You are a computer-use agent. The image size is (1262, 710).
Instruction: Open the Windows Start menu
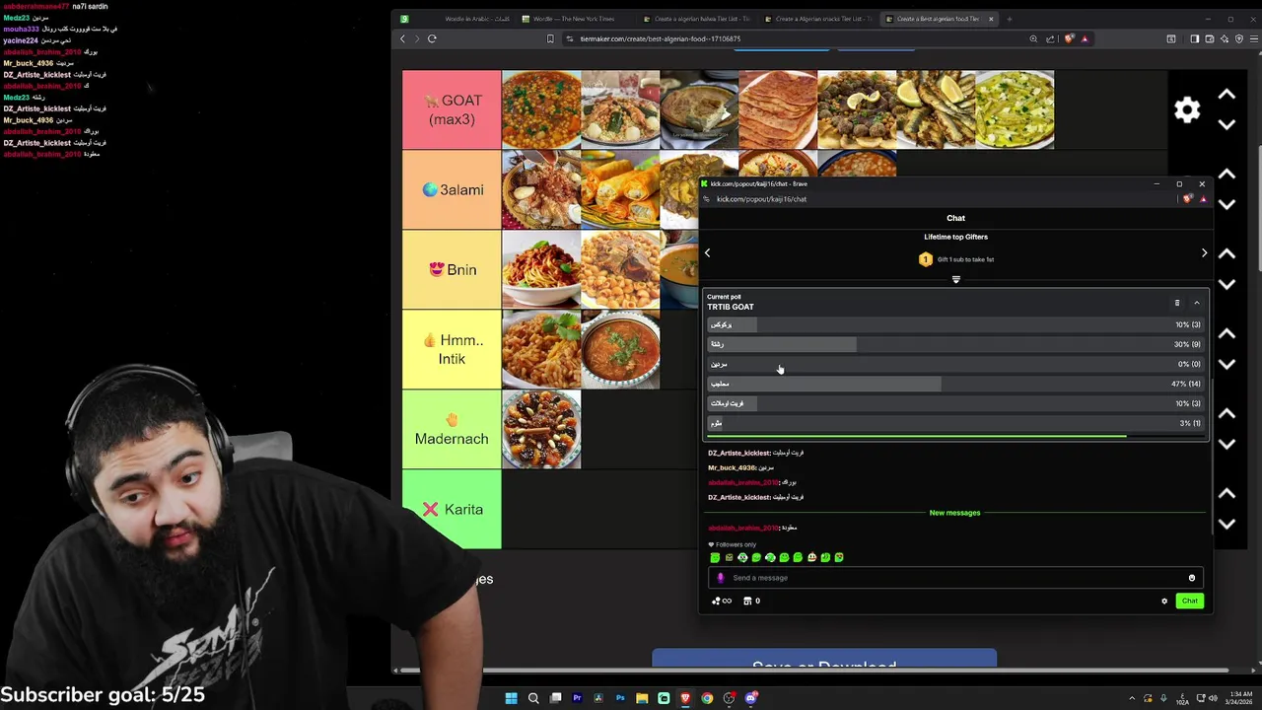[511, 698]
